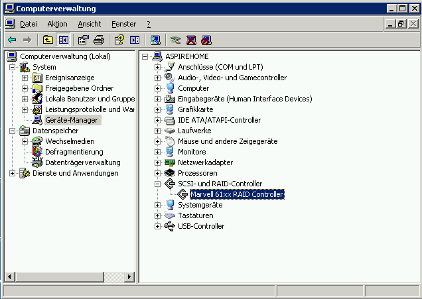The image size is (422, 299).
Task: Click the update driver toolbar icon
Action: coord(175,40)
